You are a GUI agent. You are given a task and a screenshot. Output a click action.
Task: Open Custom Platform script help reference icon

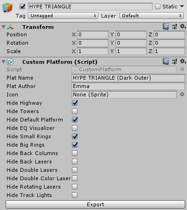166,61
